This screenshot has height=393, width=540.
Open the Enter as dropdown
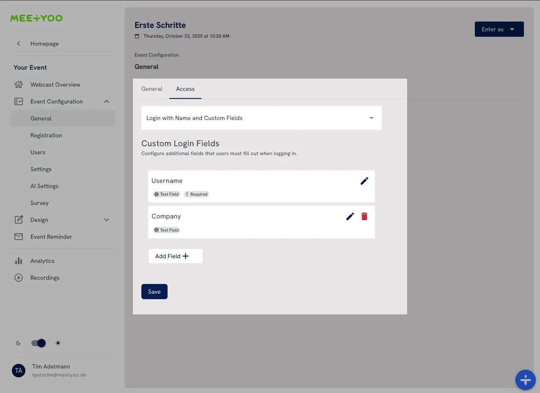click(x=499, y=29)
